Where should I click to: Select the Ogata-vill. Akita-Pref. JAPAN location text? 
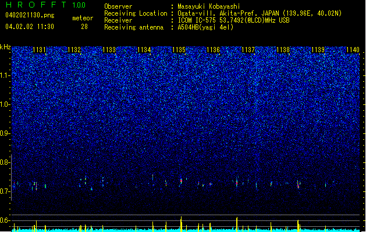(260, 13)
